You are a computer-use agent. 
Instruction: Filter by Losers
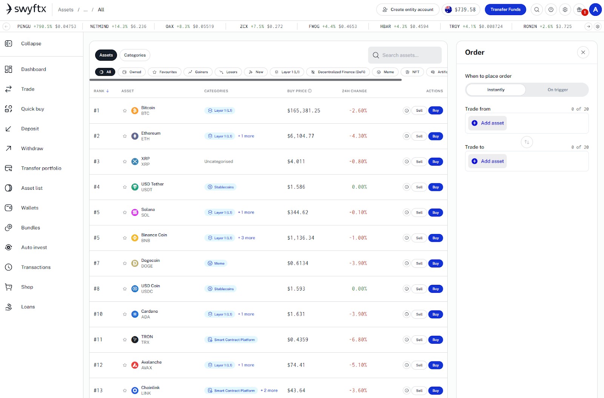228,72
